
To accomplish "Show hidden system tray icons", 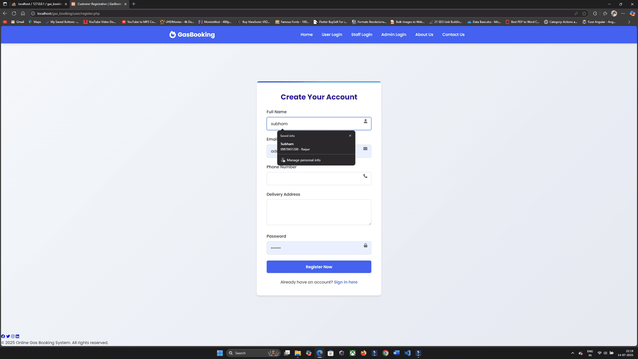I will (573, 353).
